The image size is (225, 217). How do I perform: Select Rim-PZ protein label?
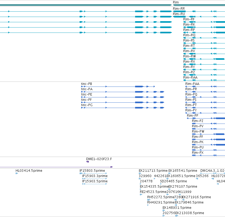tap(198, 121)
